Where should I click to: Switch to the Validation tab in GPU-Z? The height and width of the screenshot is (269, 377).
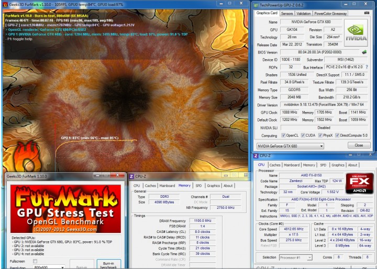coord(303,14)
